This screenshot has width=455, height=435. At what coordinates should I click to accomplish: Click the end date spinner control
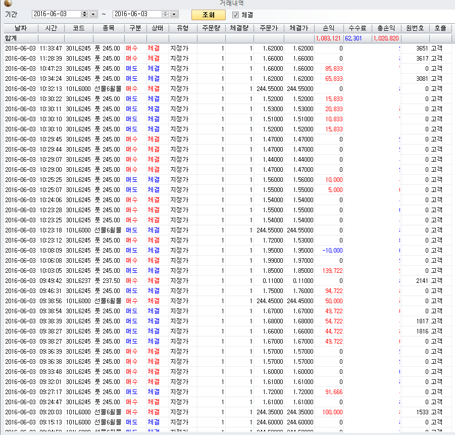(x=165, y=14)
